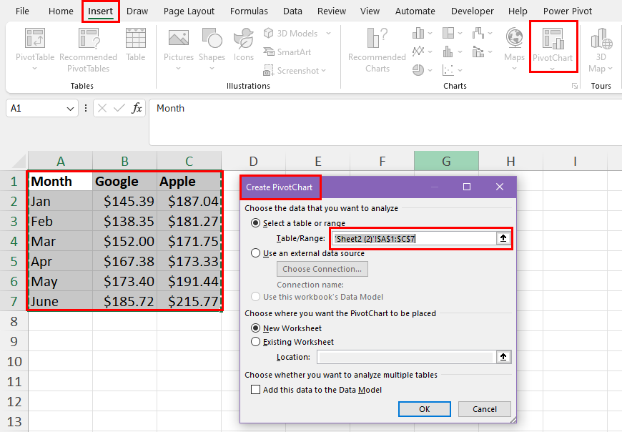This screenshot has height=432, width=622.
Task: Open the 3D Models dropdown arrow
Action: pyautogui.click(x=328, y=34)
